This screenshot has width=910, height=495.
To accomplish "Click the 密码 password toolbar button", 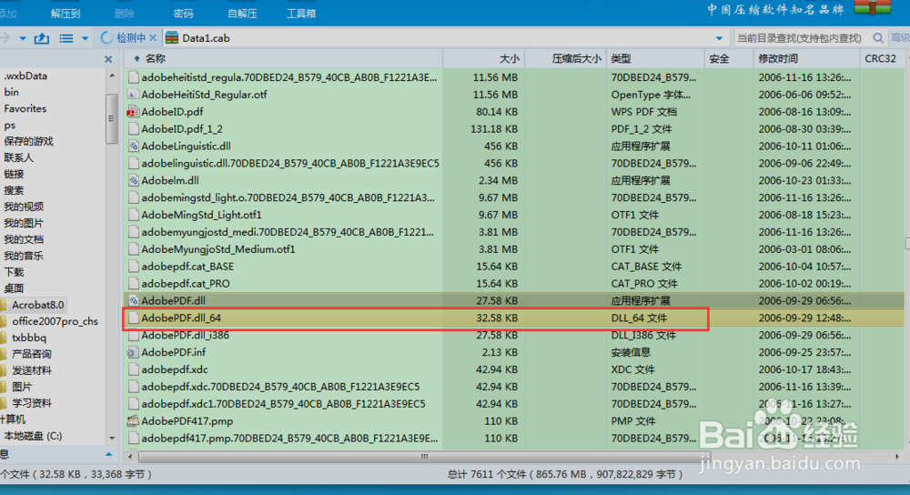I will click(184, 14).
